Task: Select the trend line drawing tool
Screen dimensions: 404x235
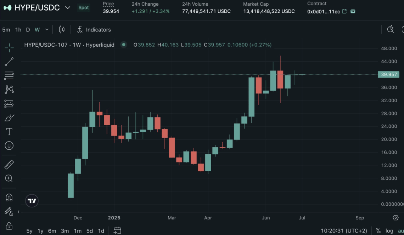Action: coord(9,61)
